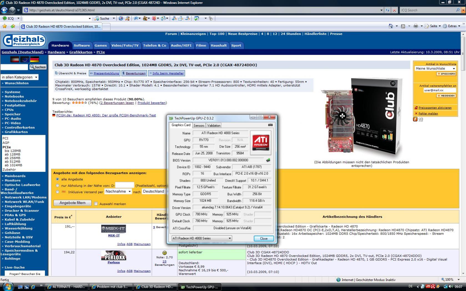
Task: Click the red ATI tray icon
Action: click(428, 287)
